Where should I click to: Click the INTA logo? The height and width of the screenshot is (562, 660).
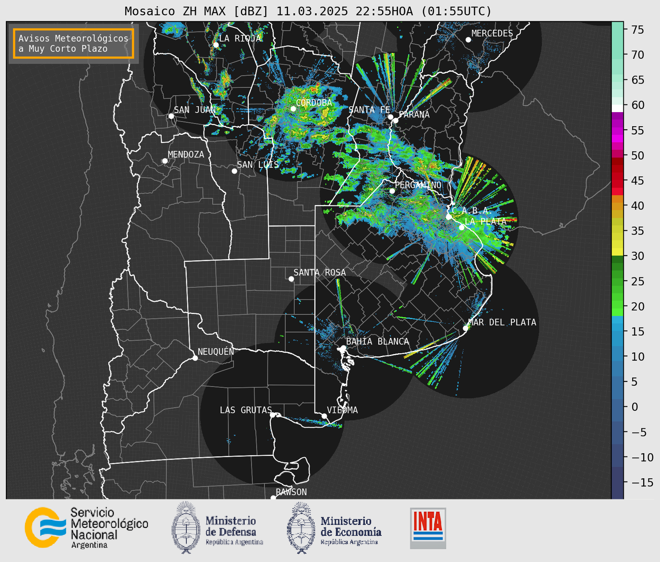click(428, 528)
